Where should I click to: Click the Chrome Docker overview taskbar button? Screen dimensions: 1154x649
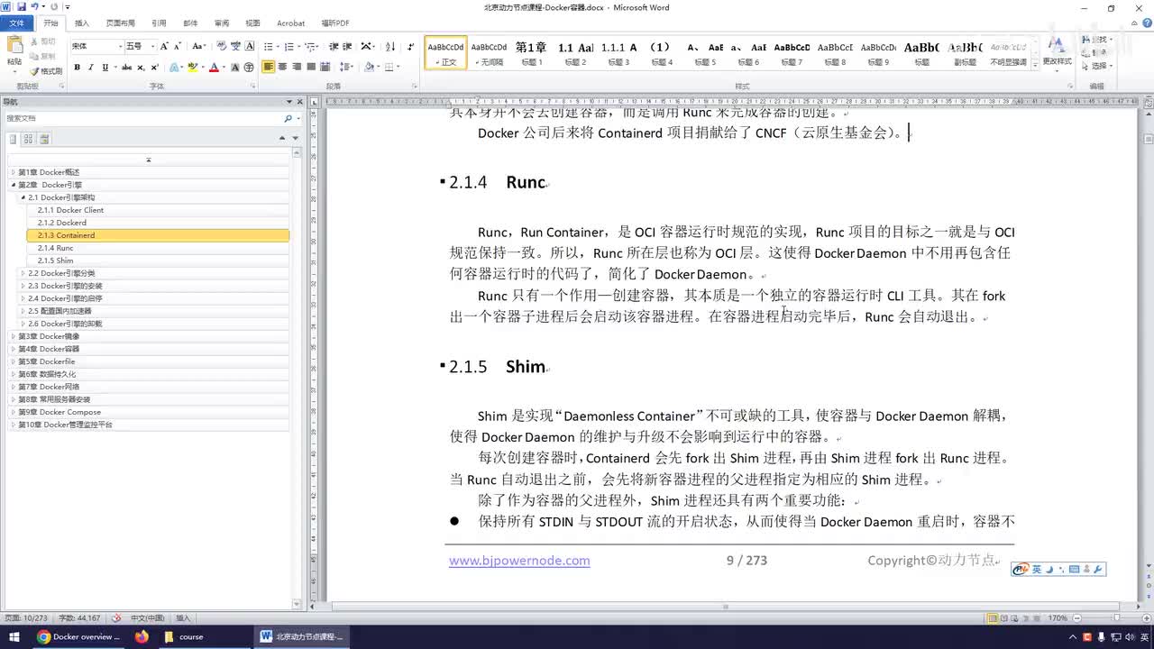[79, 636]
